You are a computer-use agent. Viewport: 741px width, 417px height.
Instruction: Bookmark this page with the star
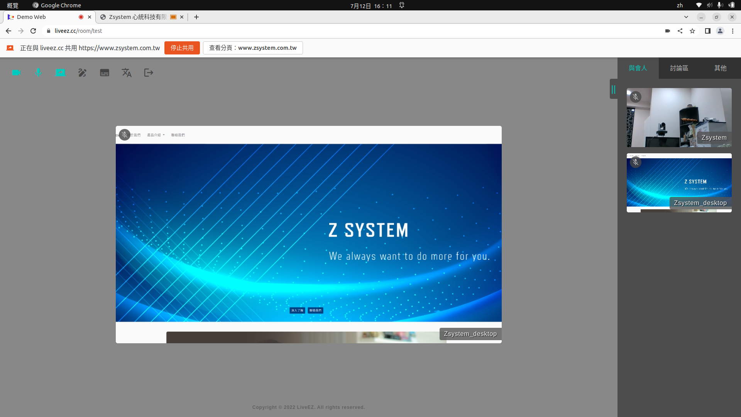click(692, 31)
